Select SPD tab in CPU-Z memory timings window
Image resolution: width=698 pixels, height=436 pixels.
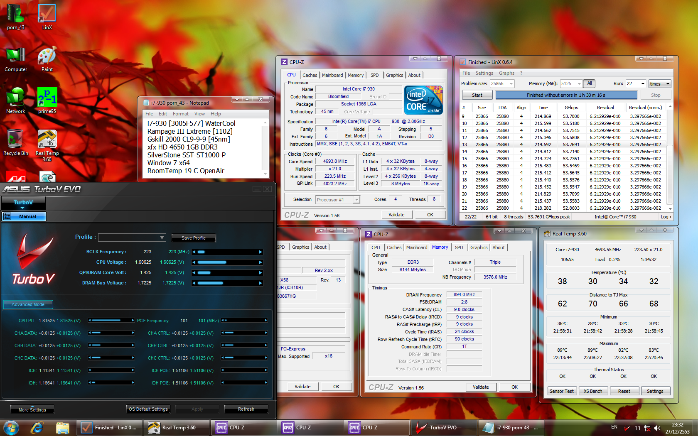[x=459, y=247]
